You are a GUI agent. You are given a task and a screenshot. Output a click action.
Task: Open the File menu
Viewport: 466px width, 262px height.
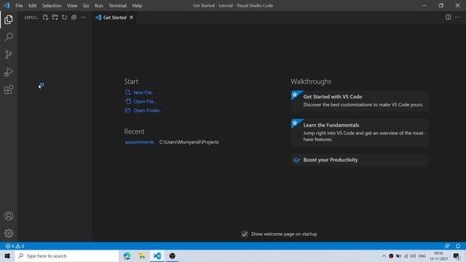[19, 6]
